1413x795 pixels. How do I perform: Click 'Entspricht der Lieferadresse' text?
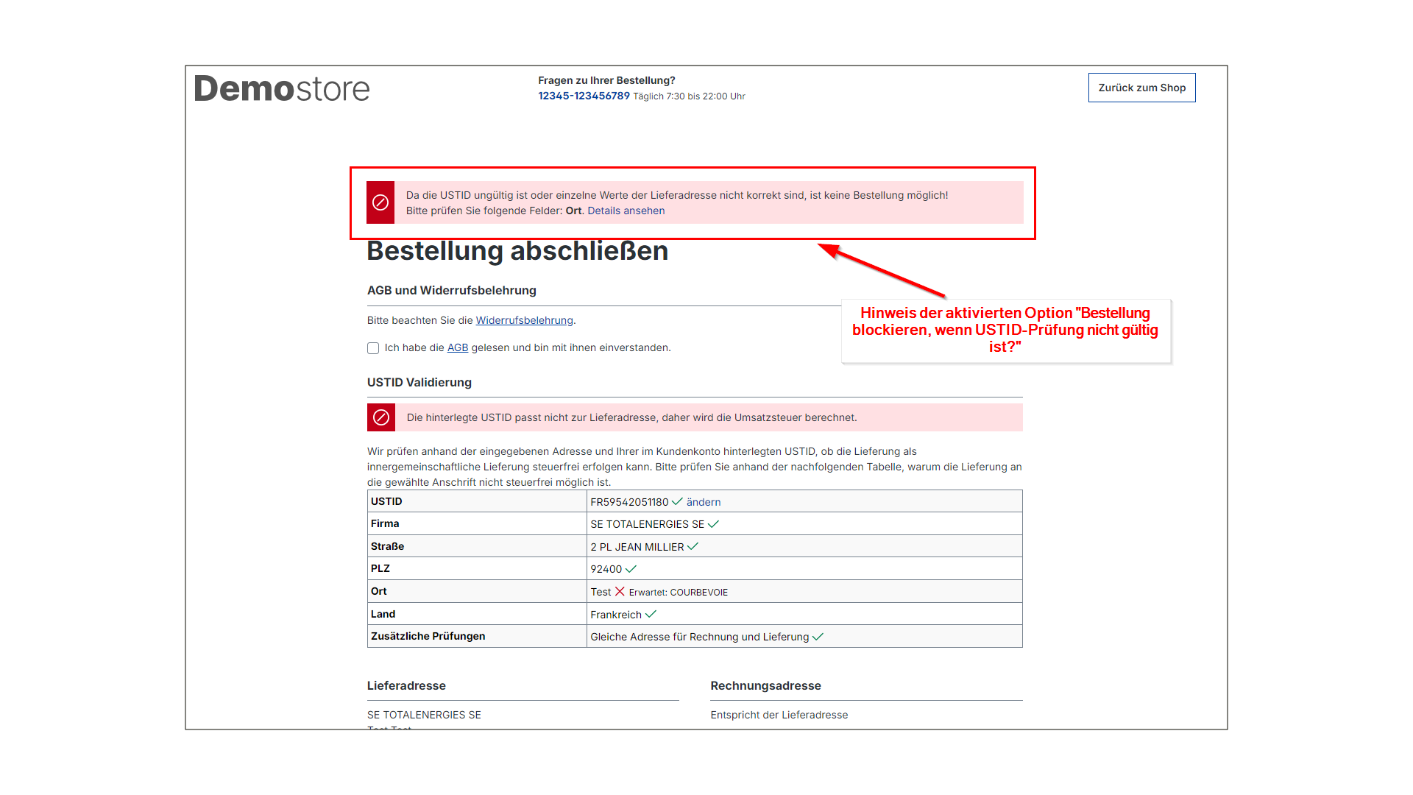779,715
